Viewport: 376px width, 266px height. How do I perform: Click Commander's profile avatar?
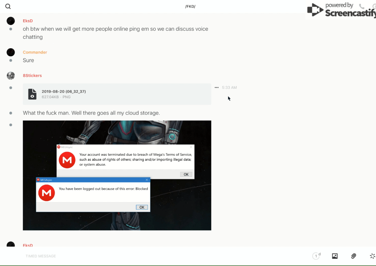tap(11, 52)
